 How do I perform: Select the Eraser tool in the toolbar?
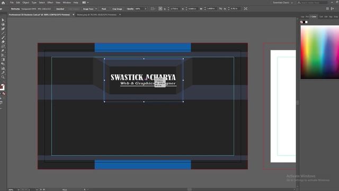[3, 42]
